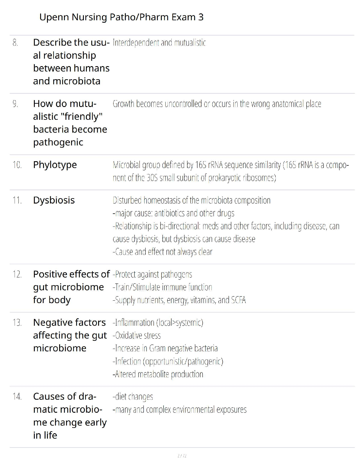This screenshot has height=472, width=364.
Task: Select 'Negative factors affecting the gut microbiome' heading
Action: click(x=70, y=335)
